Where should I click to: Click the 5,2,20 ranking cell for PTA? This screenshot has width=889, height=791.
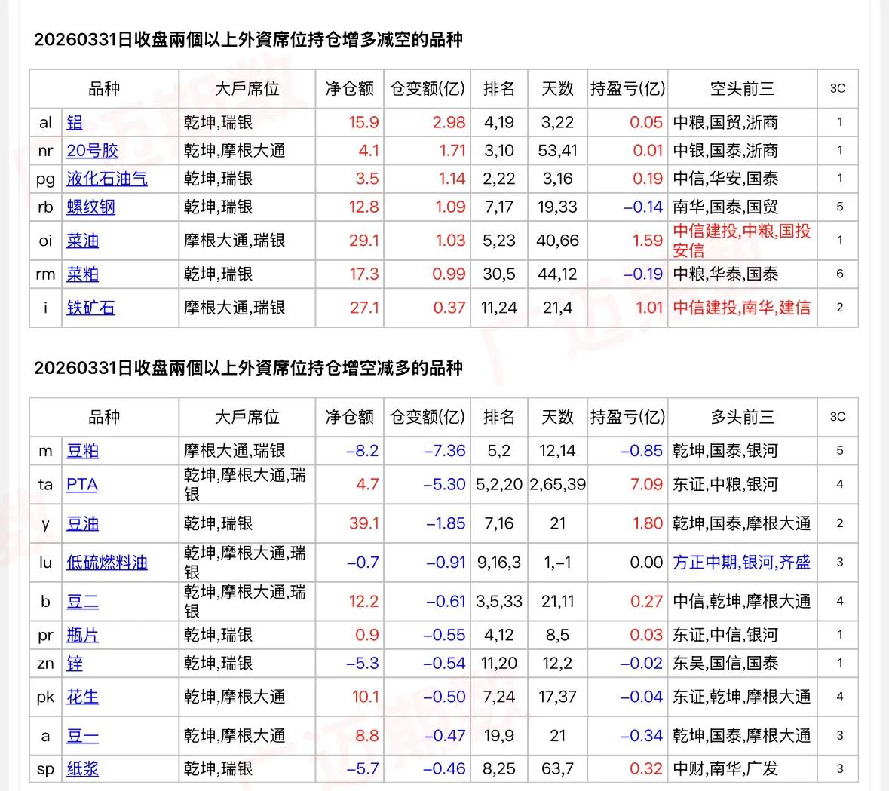click(x=499, y=485)
